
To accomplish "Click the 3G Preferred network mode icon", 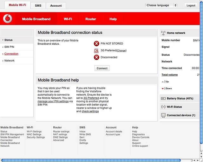I will [96, 50].
